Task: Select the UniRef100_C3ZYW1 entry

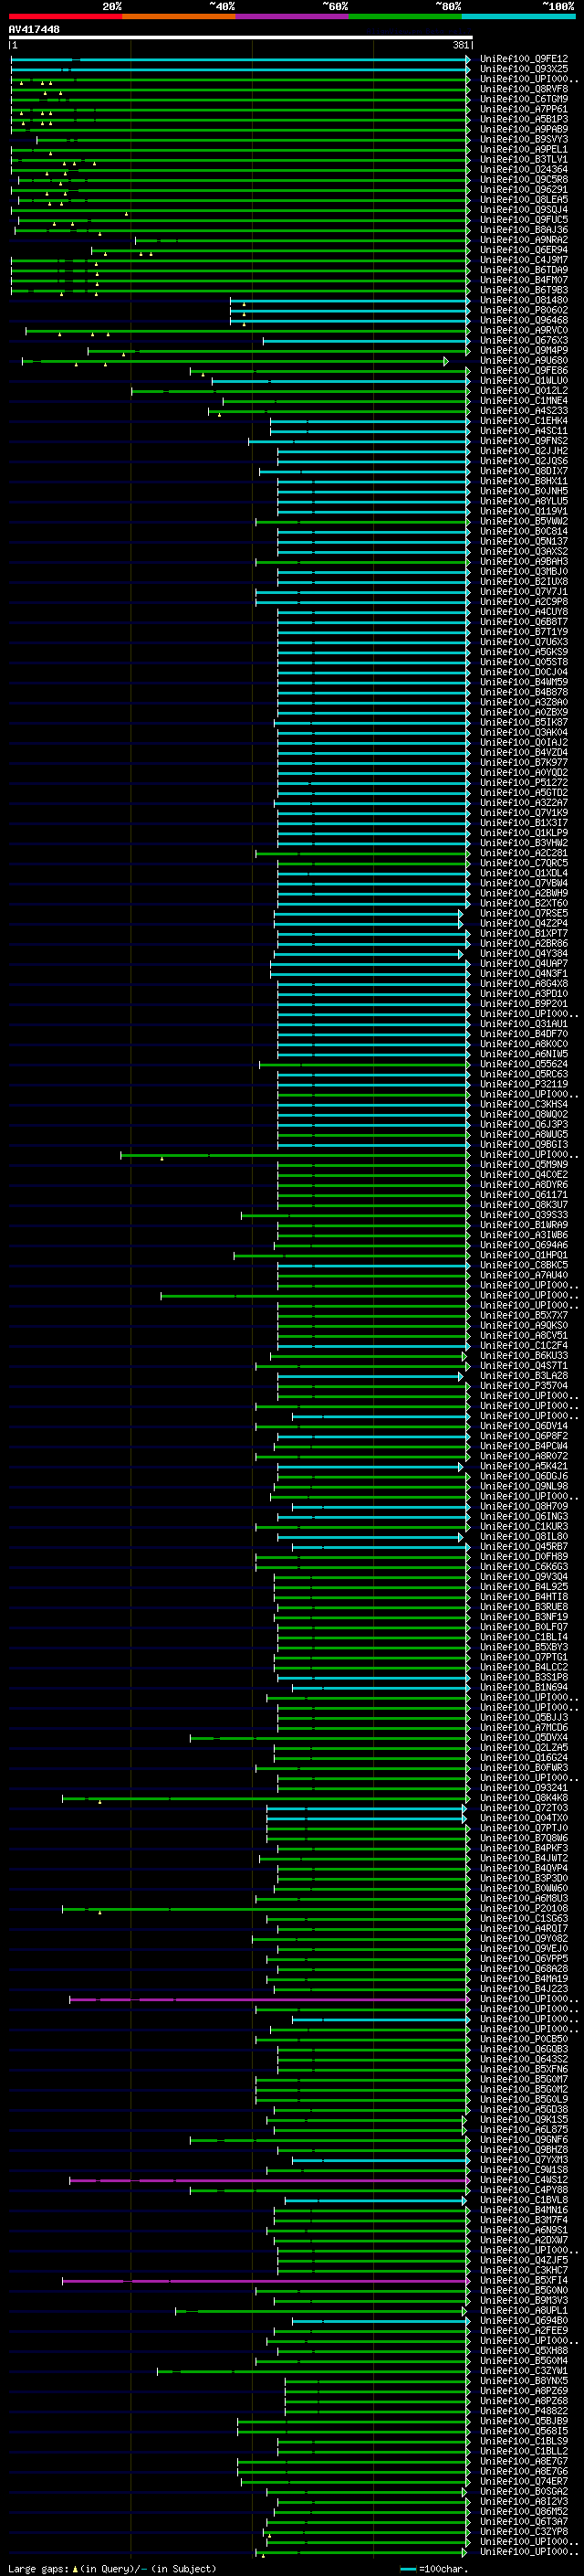Action: (524, 2371)
